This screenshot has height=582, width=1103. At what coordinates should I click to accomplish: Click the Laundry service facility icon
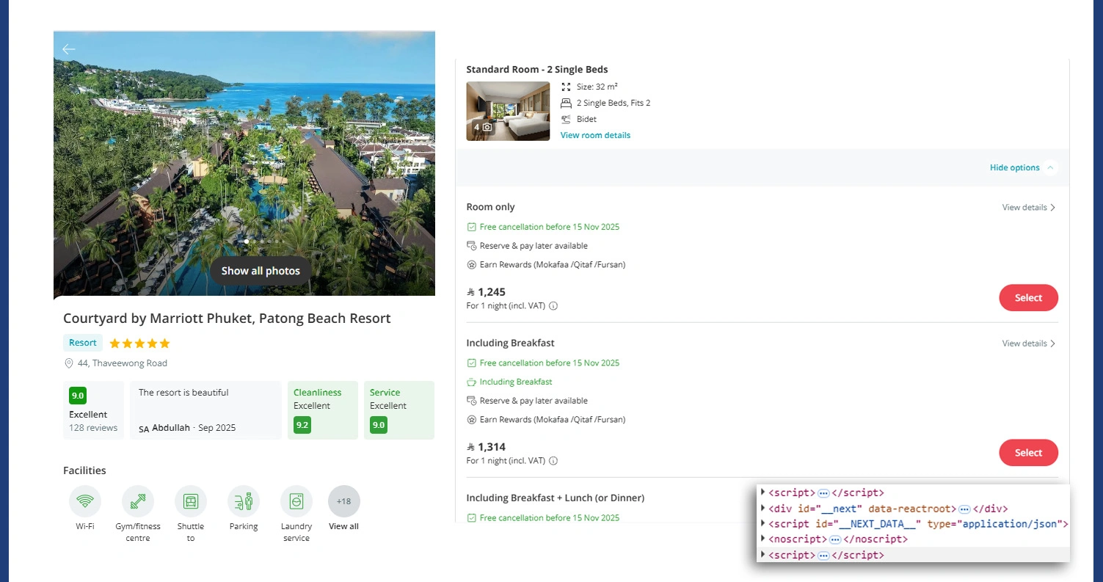[296, 501]
